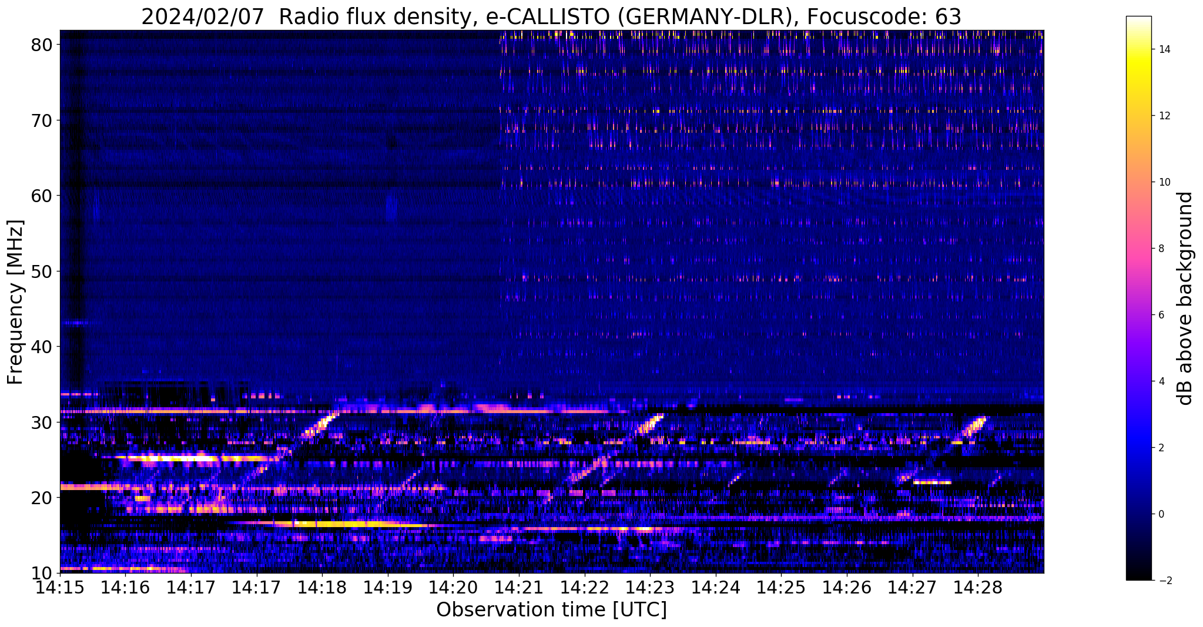Click the 4 dB colorbar tick label
Image resolution: width=1203 pixels, height=627 pixels.
pos(1161,381)
